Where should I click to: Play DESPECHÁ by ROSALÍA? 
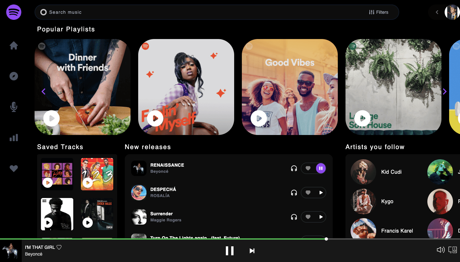(x=321, y=193)
